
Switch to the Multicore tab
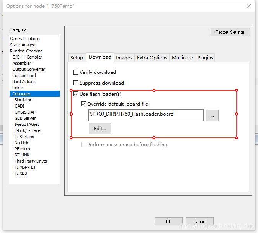[182, 58]
